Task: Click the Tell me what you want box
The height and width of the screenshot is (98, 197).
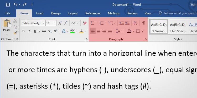Action: point(178,13)
